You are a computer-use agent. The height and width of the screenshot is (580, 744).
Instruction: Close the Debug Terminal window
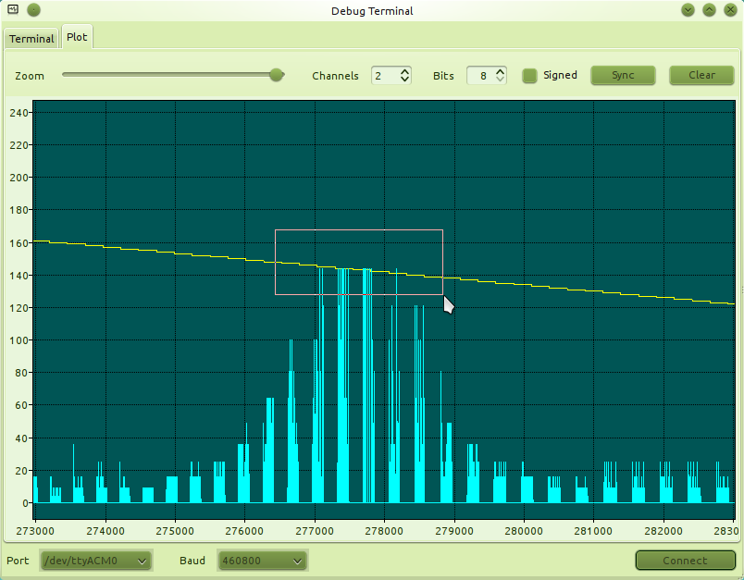(x=731, y=10)
